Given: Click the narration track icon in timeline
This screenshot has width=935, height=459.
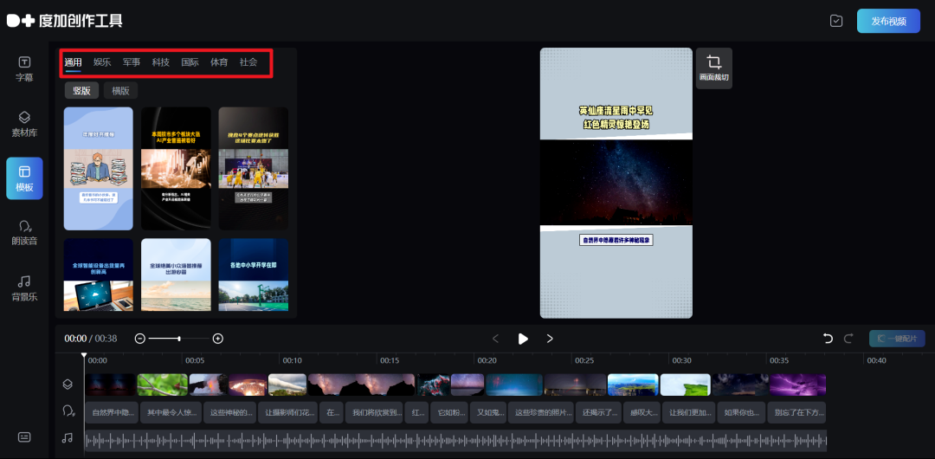Looking at the screenshot, I should 68,411.
